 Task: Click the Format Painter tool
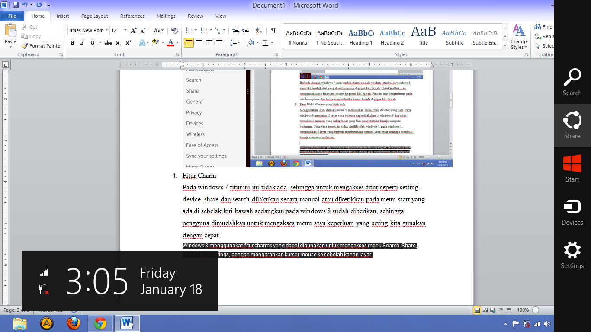[x=42, y=46]
